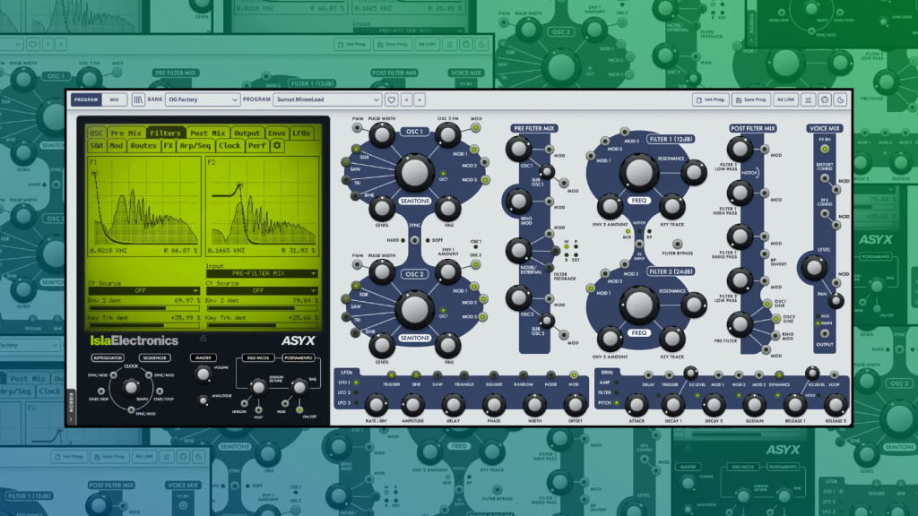Click Filter 2 Resonance knob
Screen dimensions: 918x516
click(694, 305)
